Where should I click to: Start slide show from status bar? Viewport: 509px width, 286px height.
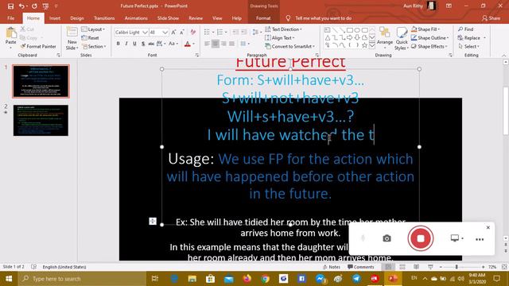tap(430, 267)
